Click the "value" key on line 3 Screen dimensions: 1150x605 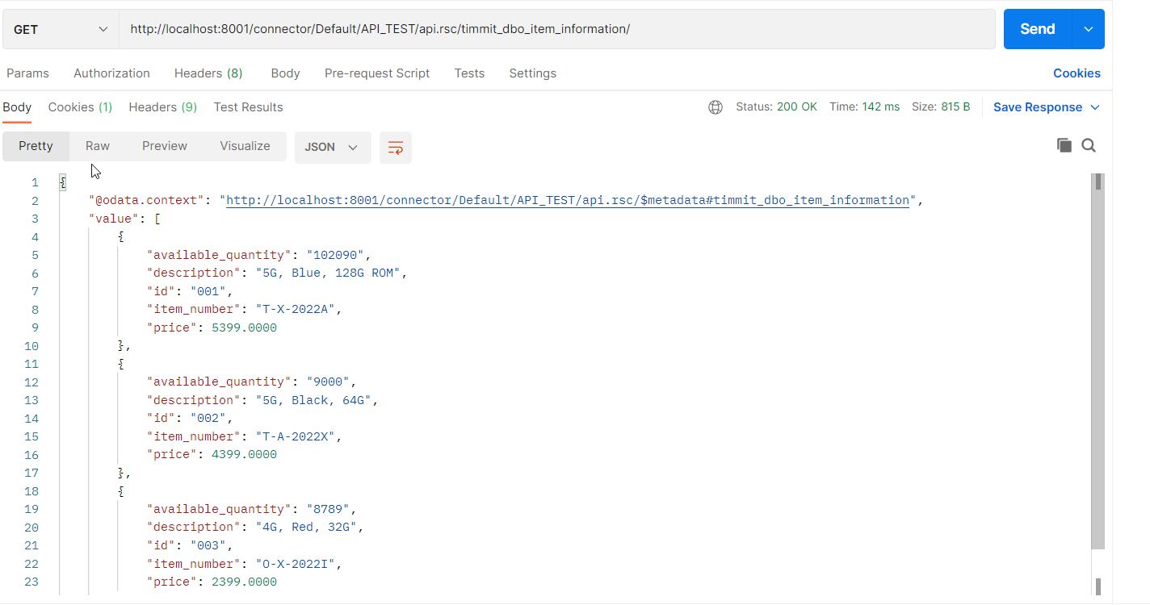click(114, 219)
